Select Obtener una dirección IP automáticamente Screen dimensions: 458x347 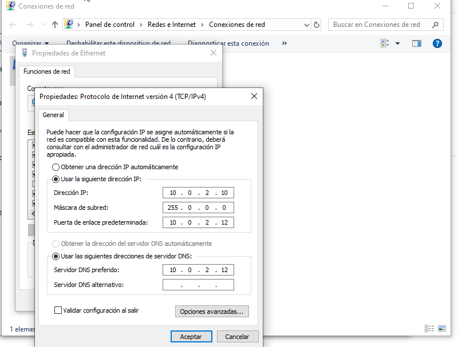point(56,167)
